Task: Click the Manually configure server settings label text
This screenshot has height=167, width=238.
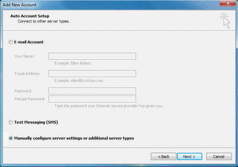Action: 74,138
